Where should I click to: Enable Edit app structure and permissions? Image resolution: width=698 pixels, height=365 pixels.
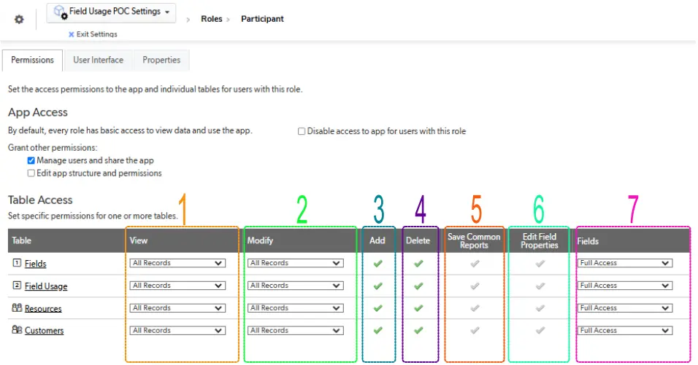pyautogui.click(x=31, y=173)
